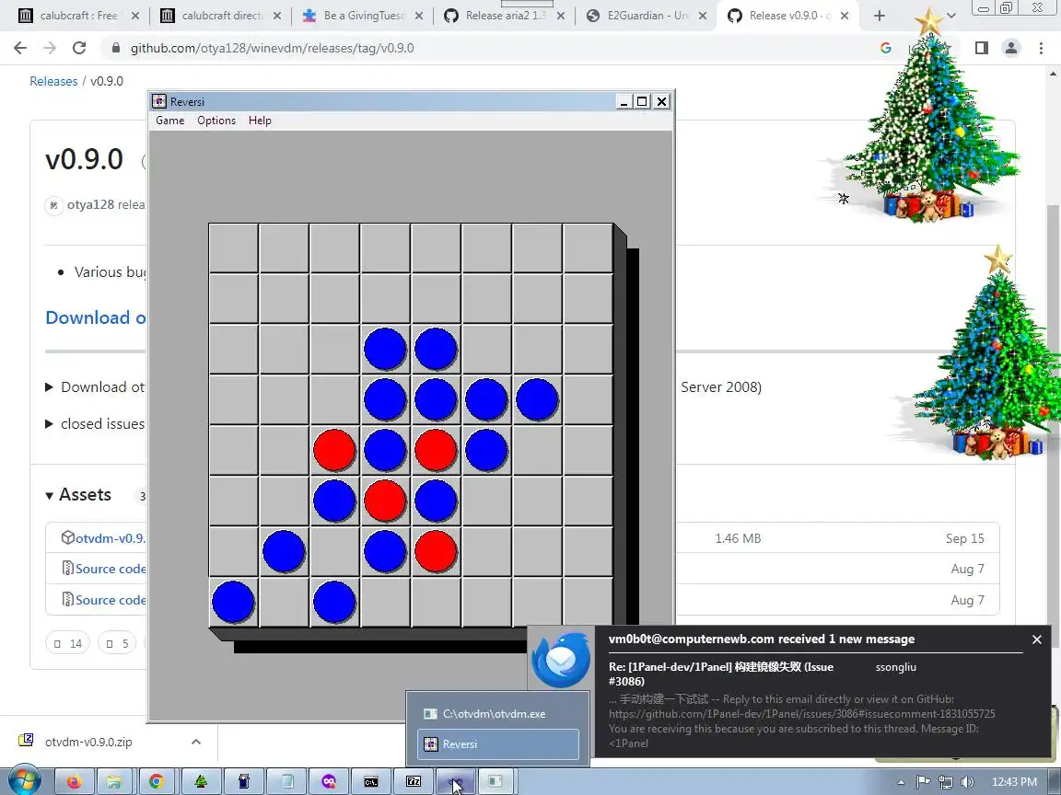Click the Download o... heading link
1061x795 pixels.
(96, 317)
